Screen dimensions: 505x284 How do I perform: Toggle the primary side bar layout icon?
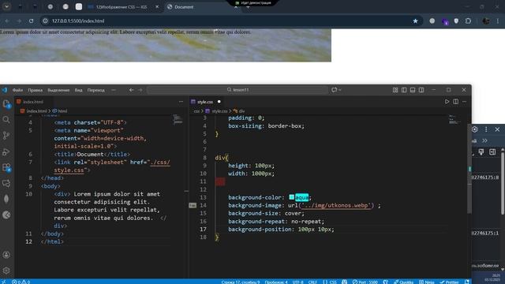tap(404, 90)
